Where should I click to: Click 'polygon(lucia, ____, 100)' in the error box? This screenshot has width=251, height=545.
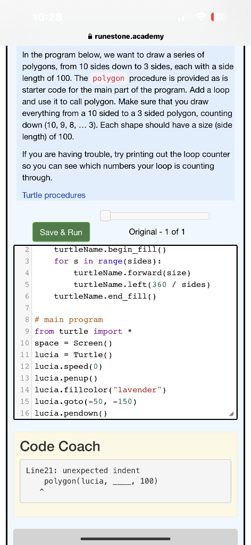(x=101, y=481)
